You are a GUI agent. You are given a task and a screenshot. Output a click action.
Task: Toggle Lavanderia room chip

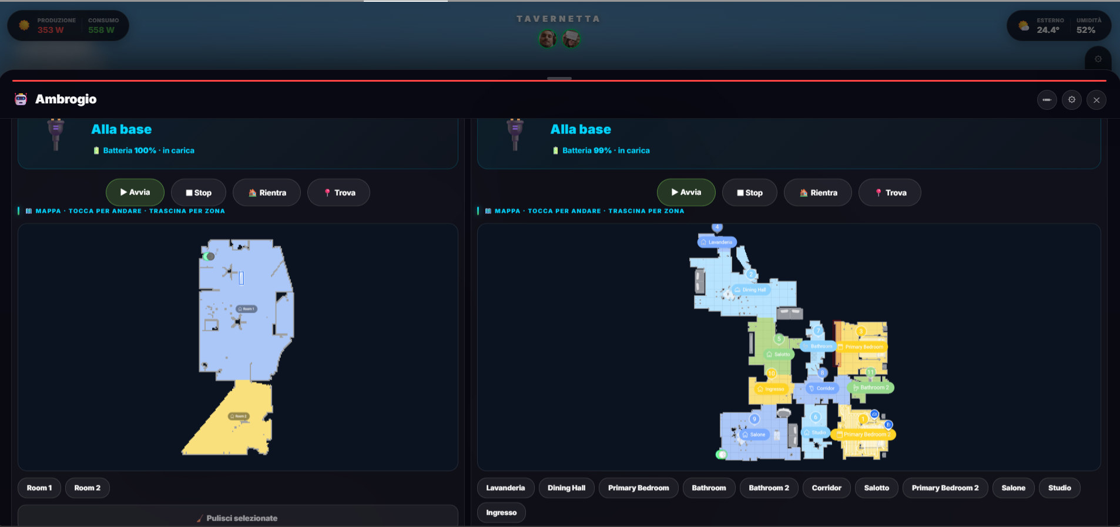click(505, 488)
